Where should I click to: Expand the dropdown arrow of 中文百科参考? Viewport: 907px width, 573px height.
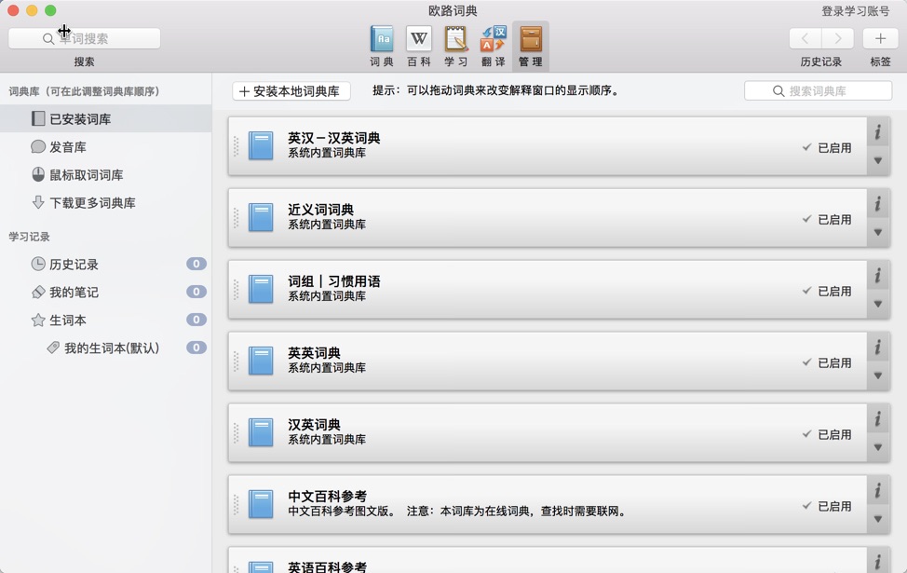pos(878,520)
